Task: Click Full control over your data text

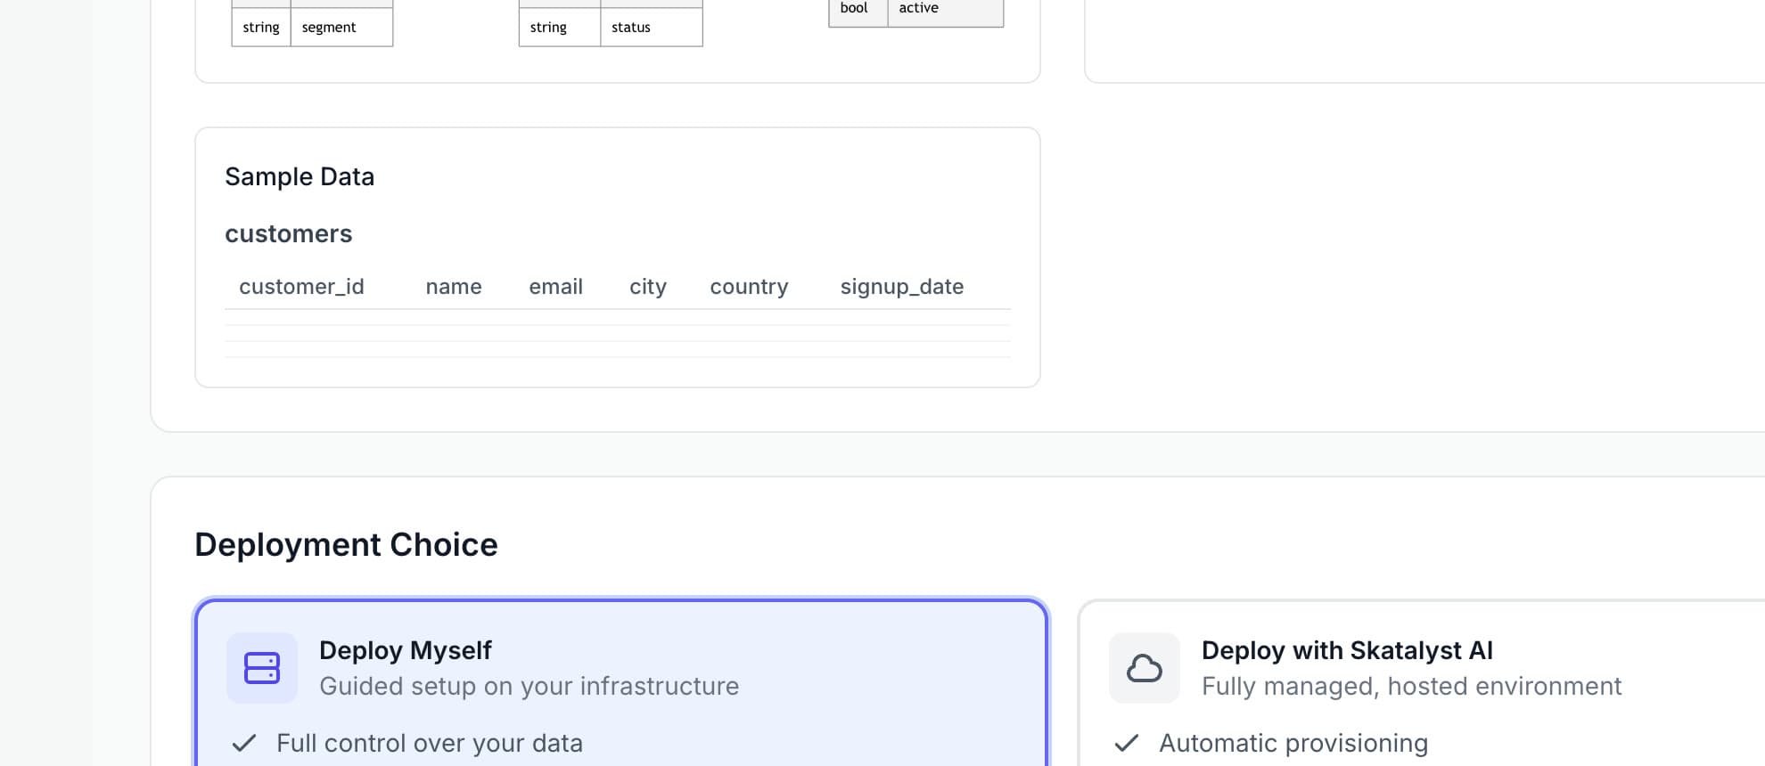Action: pyautogui.click(x=430, y=743)
